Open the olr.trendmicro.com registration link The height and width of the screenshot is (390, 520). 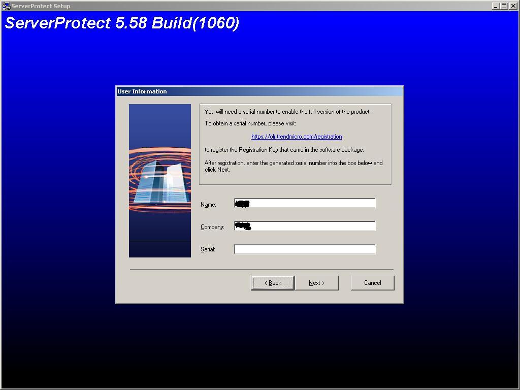point(296,136)
